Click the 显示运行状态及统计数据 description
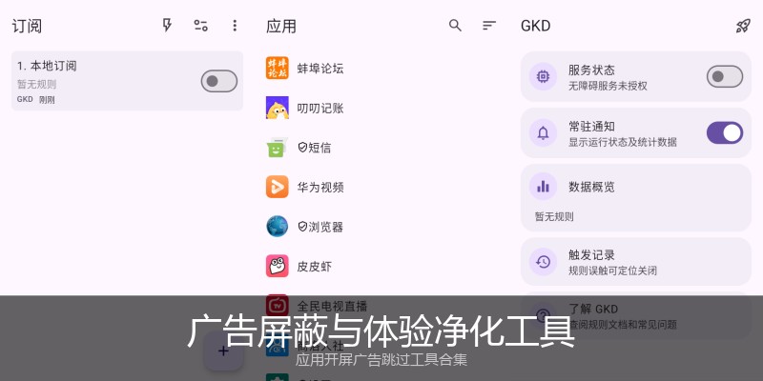Image resolution: width=763 pixels, height=381 pixels. click(623, 142)
